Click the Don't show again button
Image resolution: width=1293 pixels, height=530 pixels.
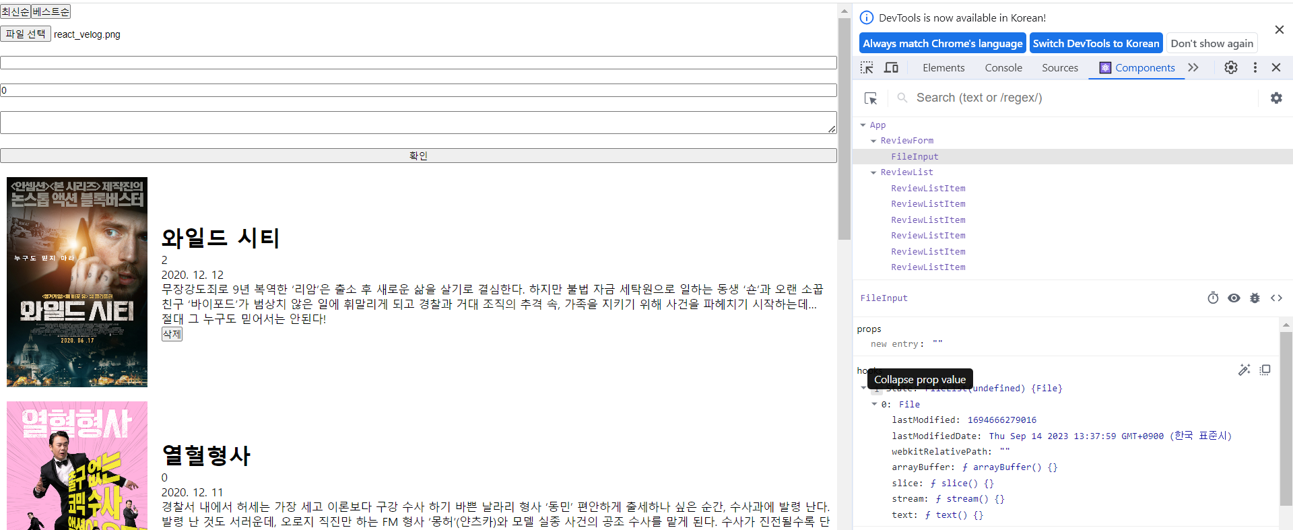[x=1212, y=43]
